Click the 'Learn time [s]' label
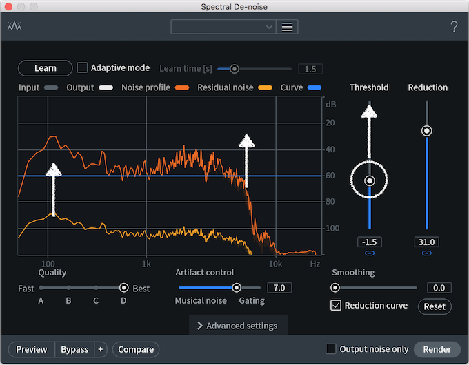This screenshot has height=365, width=469. pos(186,69)
